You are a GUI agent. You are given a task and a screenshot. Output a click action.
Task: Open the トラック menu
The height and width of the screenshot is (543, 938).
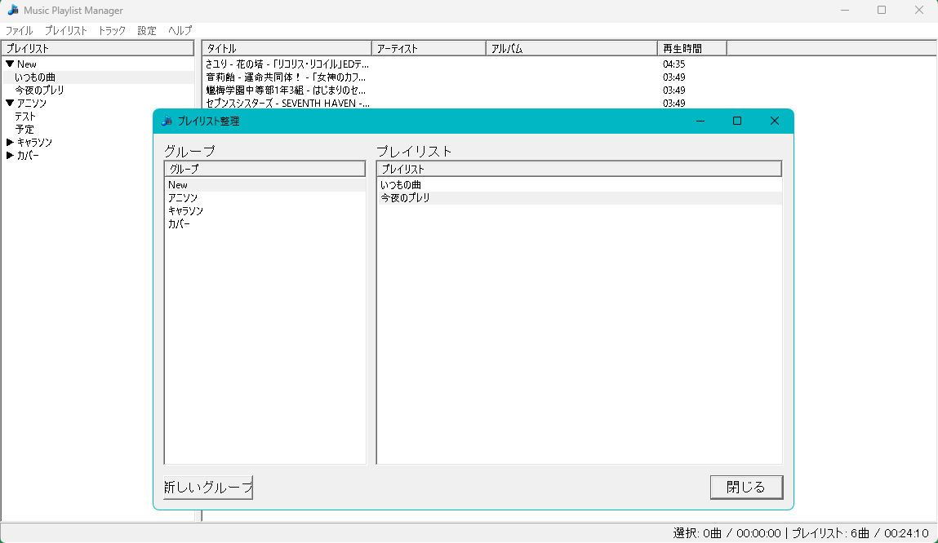click(112, 30)
